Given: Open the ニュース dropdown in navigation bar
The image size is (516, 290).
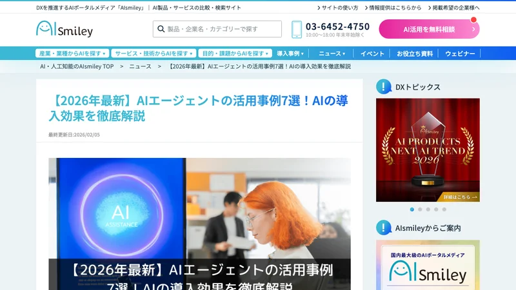Looking at the screenshot, I should pyautogui.click(x=332, y=53).
